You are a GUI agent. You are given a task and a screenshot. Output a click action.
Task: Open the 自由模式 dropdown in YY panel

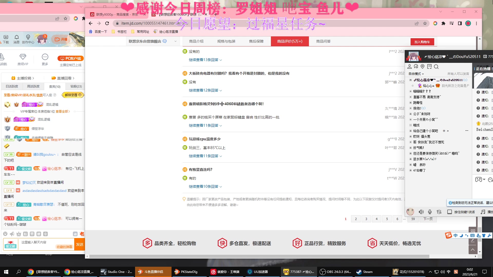[x=416, y=74]
